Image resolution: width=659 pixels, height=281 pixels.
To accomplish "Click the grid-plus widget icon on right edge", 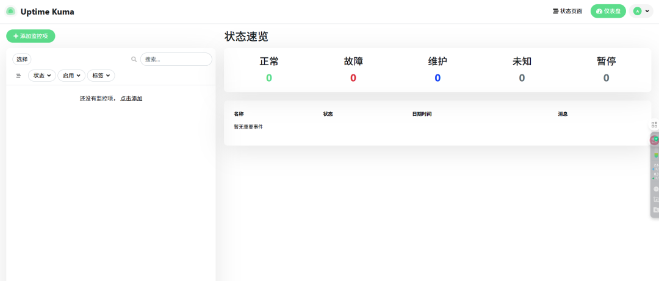I will [654, 125].
